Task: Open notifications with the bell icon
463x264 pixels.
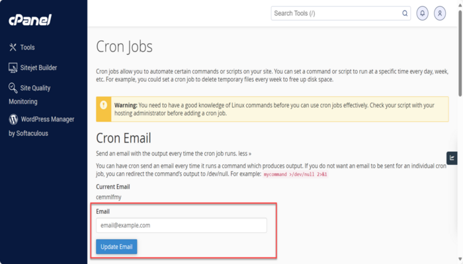Action: 423,13
